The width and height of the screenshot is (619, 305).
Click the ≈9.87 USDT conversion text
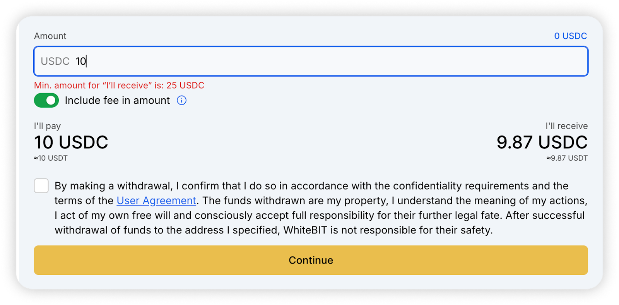pos(567,158)
